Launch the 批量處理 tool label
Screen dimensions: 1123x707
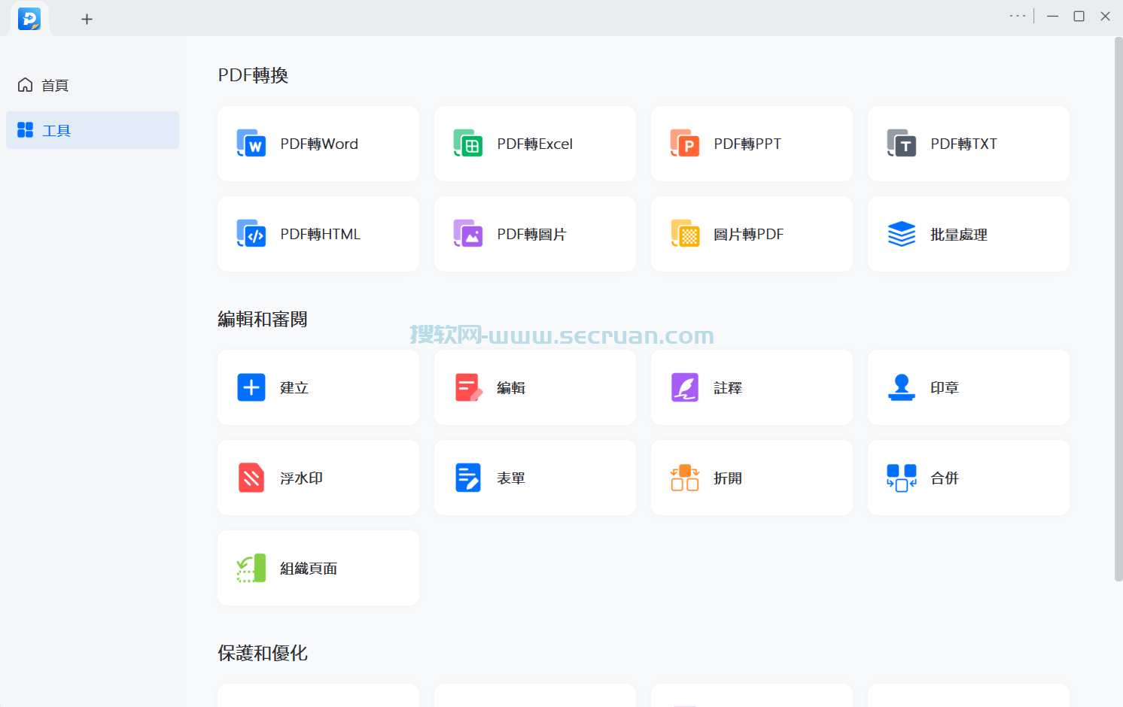tap(959, 235)
